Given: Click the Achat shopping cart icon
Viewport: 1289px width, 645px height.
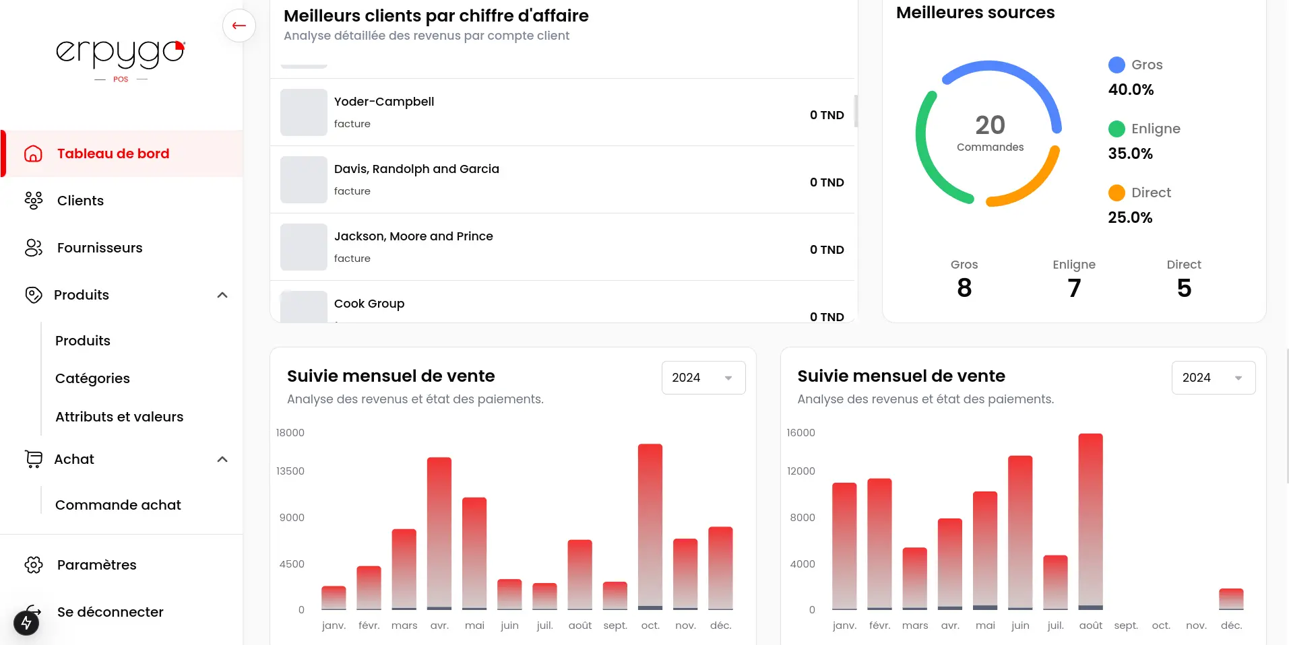Looking at the screenshot, I should click(33, 459).
